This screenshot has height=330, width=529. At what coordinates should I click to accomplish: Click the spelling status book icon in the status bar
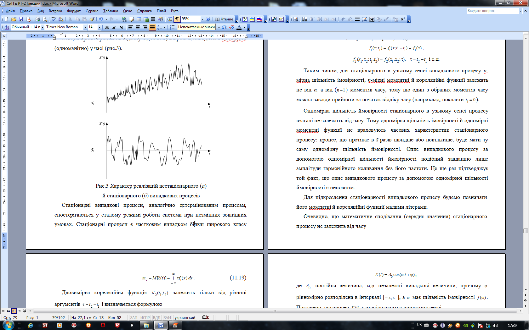point(206,317)
